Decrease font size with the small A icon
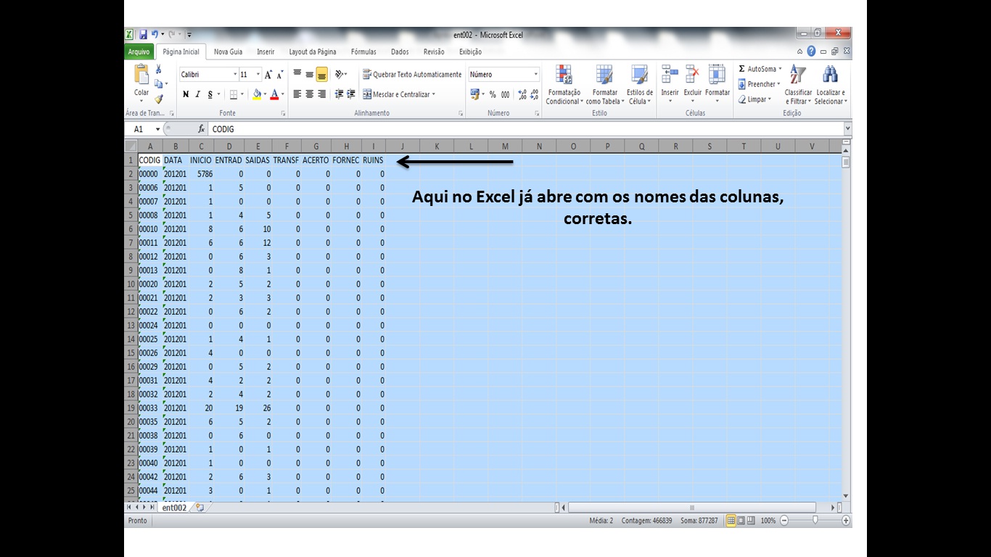This screenshot has height=557, width=991. point(280,75)
